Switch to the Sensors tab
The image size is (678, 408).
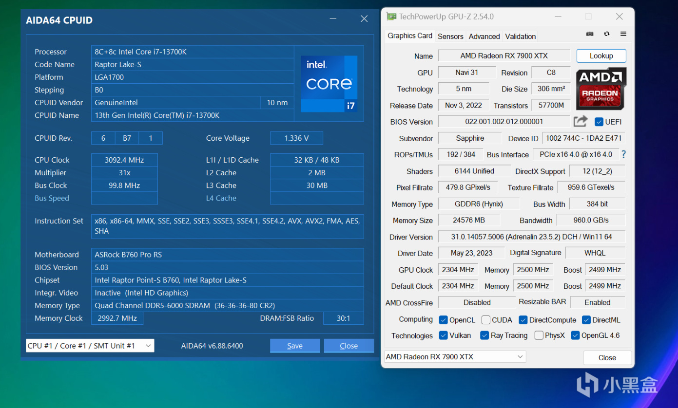[x=450, y=37]
